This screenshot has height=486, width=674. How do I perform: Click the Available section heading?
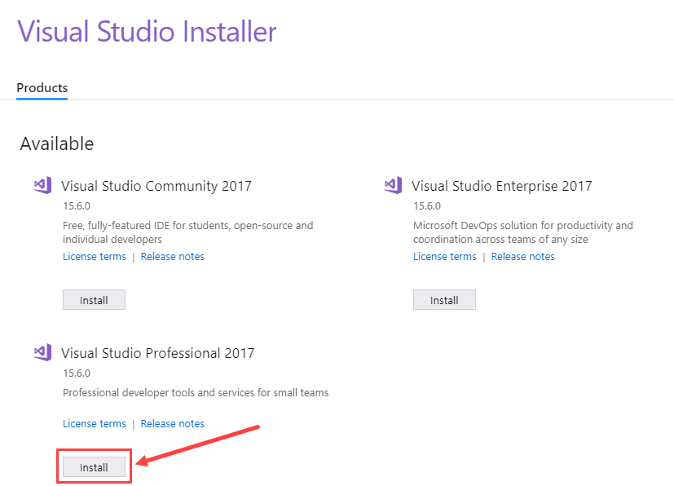point(57,144)
